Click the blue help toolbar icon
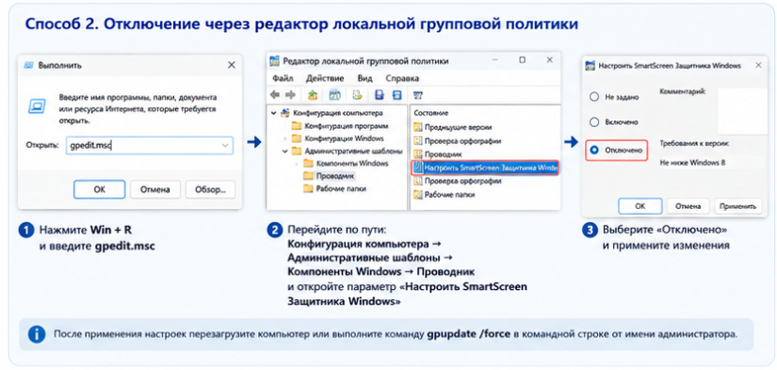Image resolution: width=777 pixels, height=370 pixels. (x=397, y=94)
